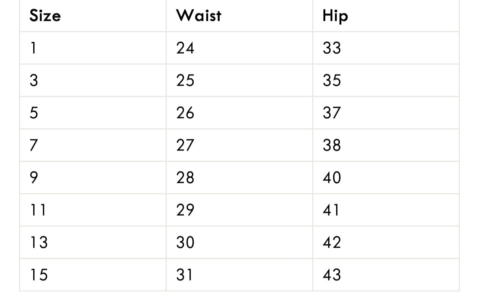The width and height of the screenshot is (479, 298).
Task: Click the Hip column header
Action: tap(335, 16)
